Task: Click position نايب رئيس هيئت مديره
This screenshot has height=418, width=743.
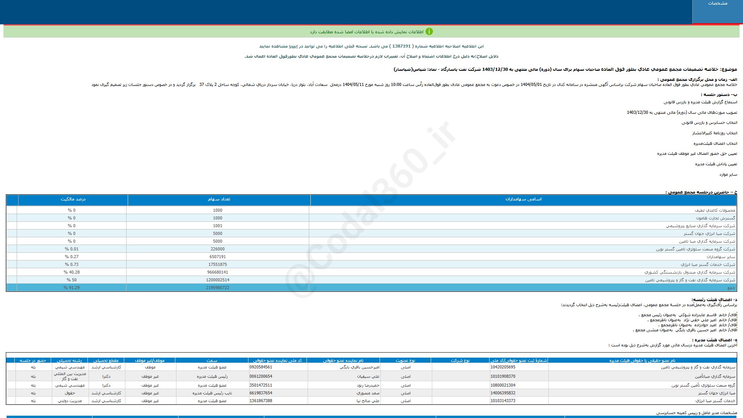Action: click(x=212, y=393)
